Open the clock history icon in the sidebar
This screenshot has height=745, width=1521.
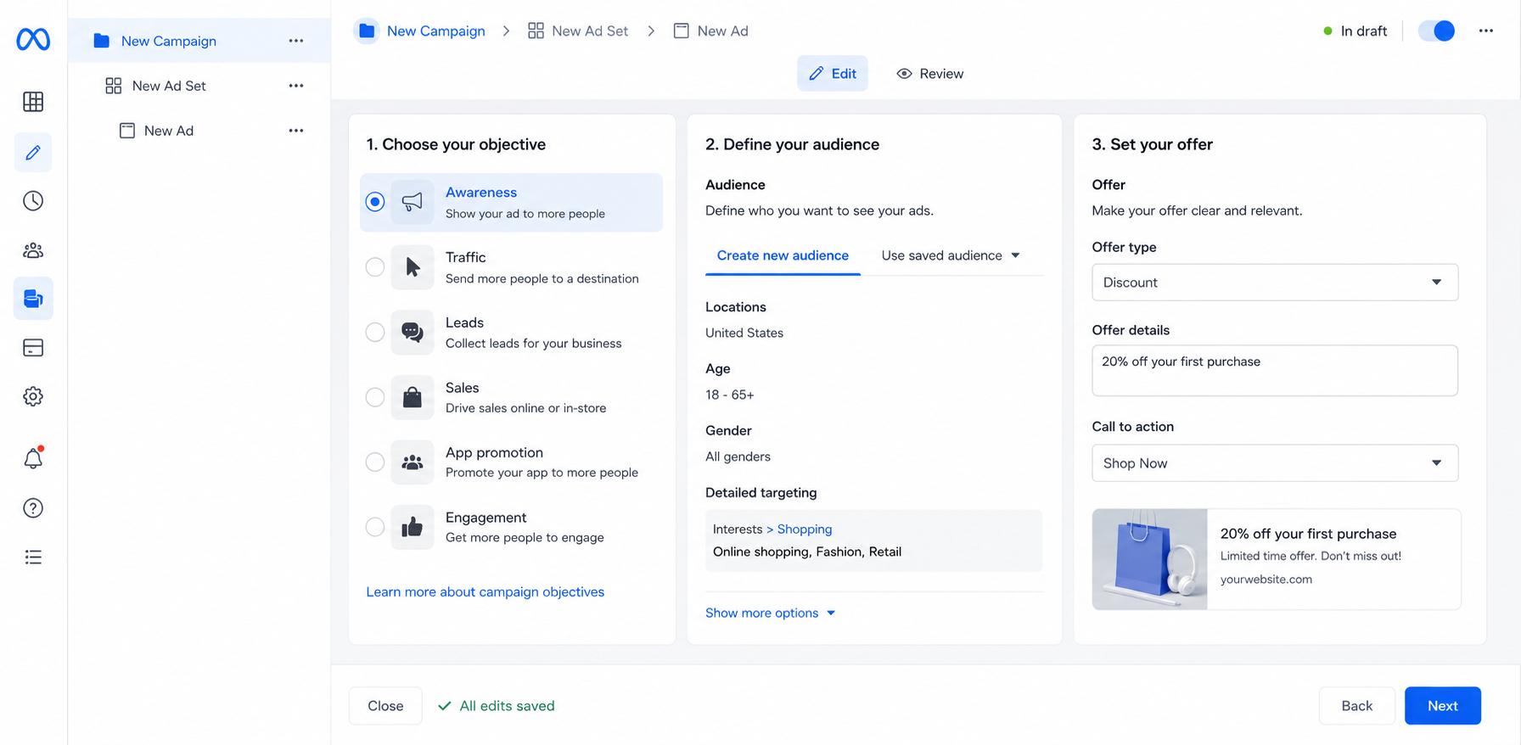click(x=33, y=201)
